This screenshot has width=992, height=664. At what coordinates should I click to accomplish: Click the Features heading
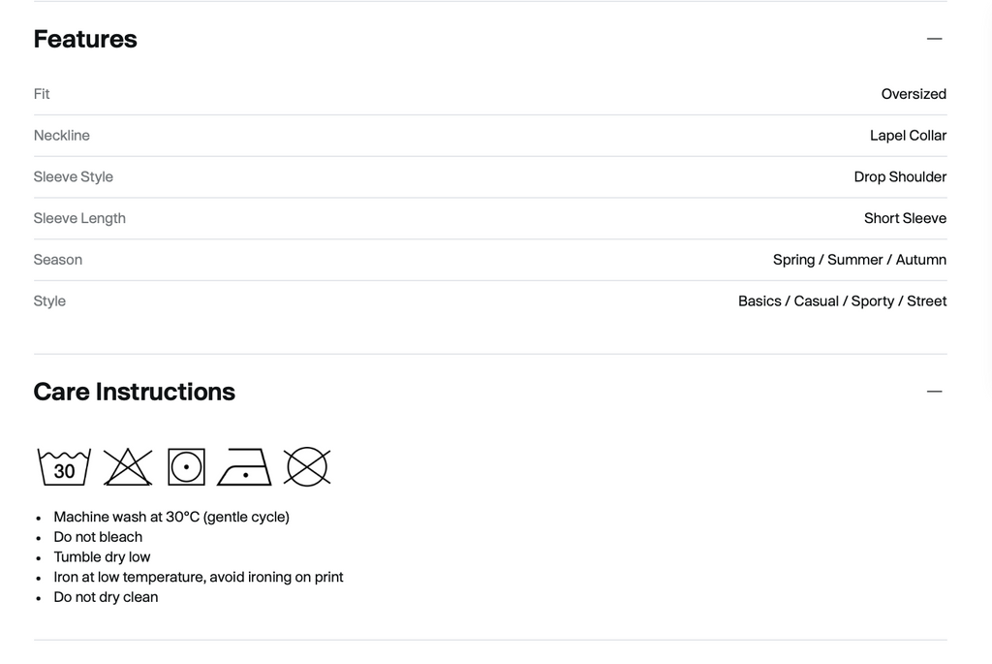85,39
